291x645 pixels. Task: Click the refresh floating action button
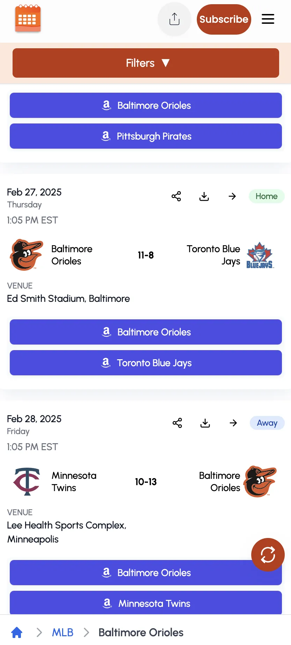point(268,555)
